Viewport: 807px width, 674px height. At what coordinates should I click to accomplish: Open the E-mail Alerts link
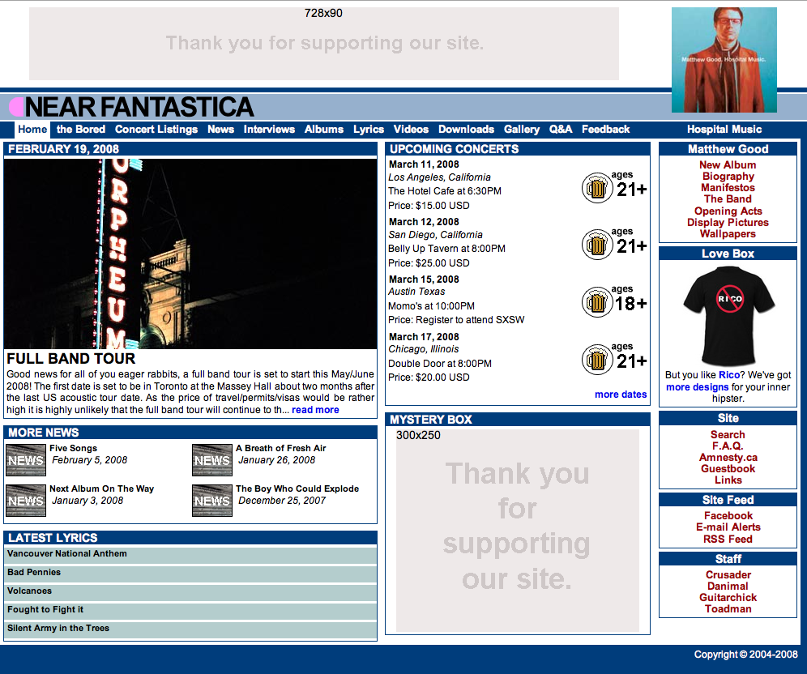(728, 527)
